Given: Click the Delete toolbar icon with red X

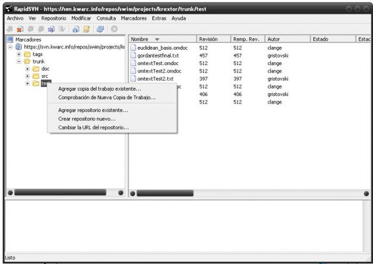Looking at the screenshot, I should pyautogui.click(x=20, y=29).
